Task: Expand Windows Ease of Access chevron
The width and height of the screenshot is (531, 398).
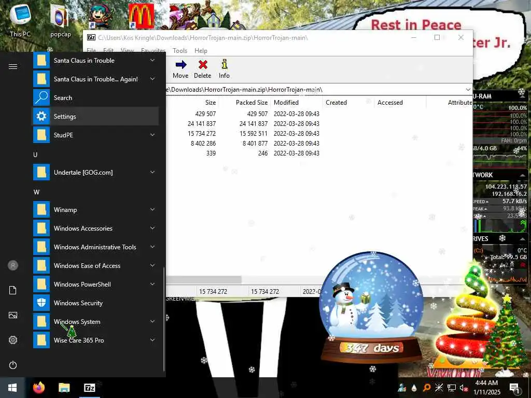Action: (x=152, y=265)
